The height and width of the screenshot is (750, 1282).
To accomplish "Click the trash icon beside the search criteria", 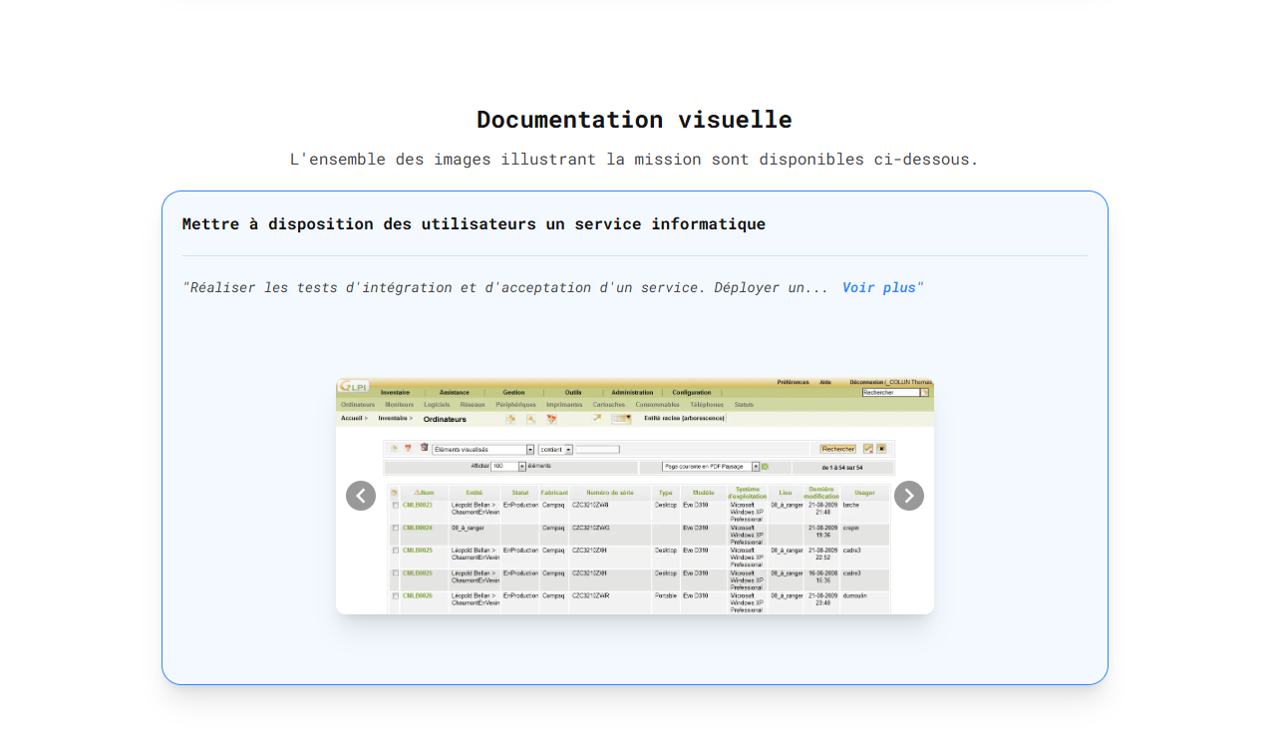I will (424, 449).
